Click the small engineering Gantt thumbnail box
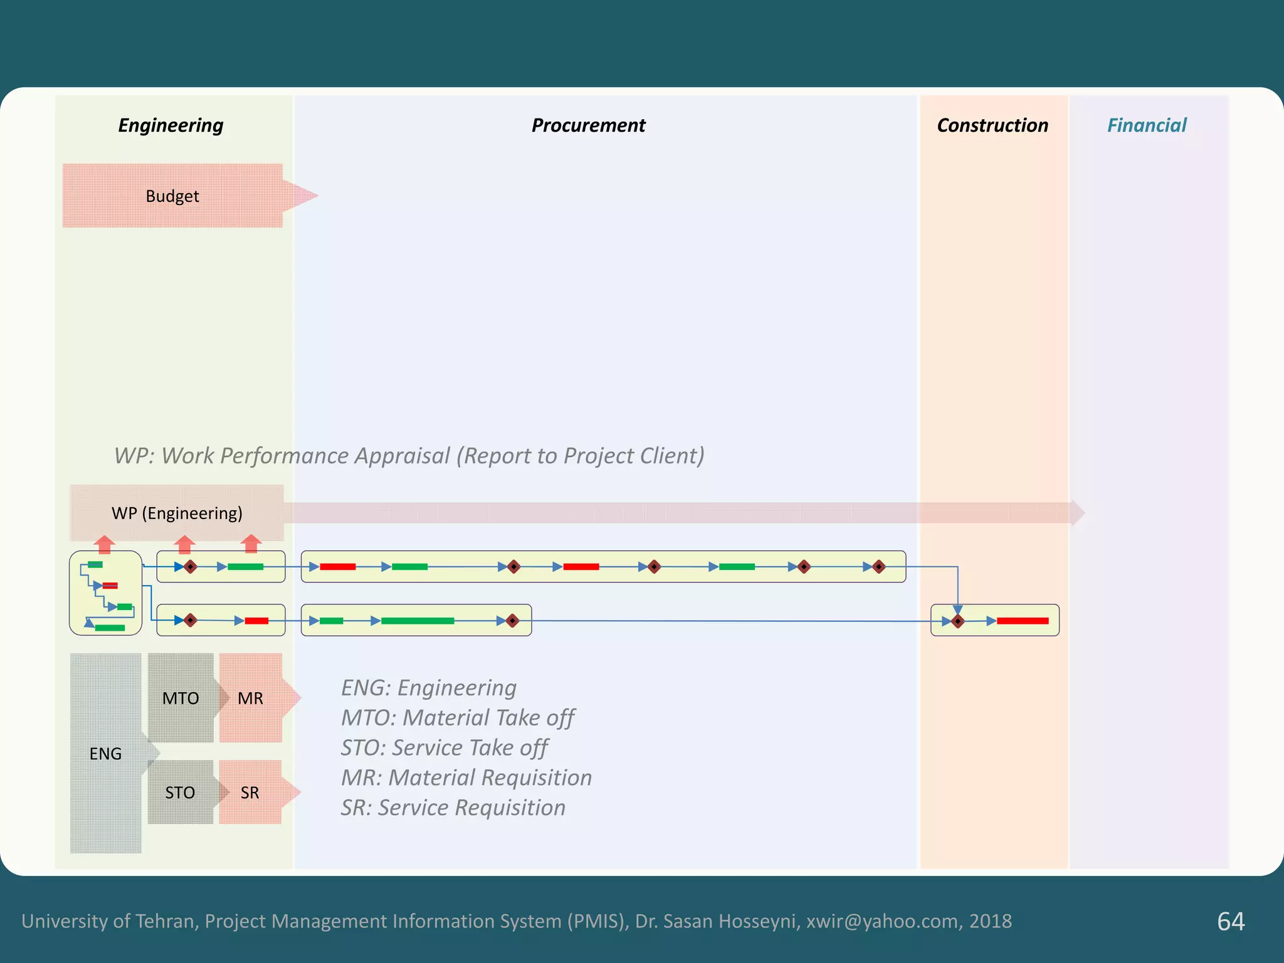1284x963 pixels. pos(105,593)
